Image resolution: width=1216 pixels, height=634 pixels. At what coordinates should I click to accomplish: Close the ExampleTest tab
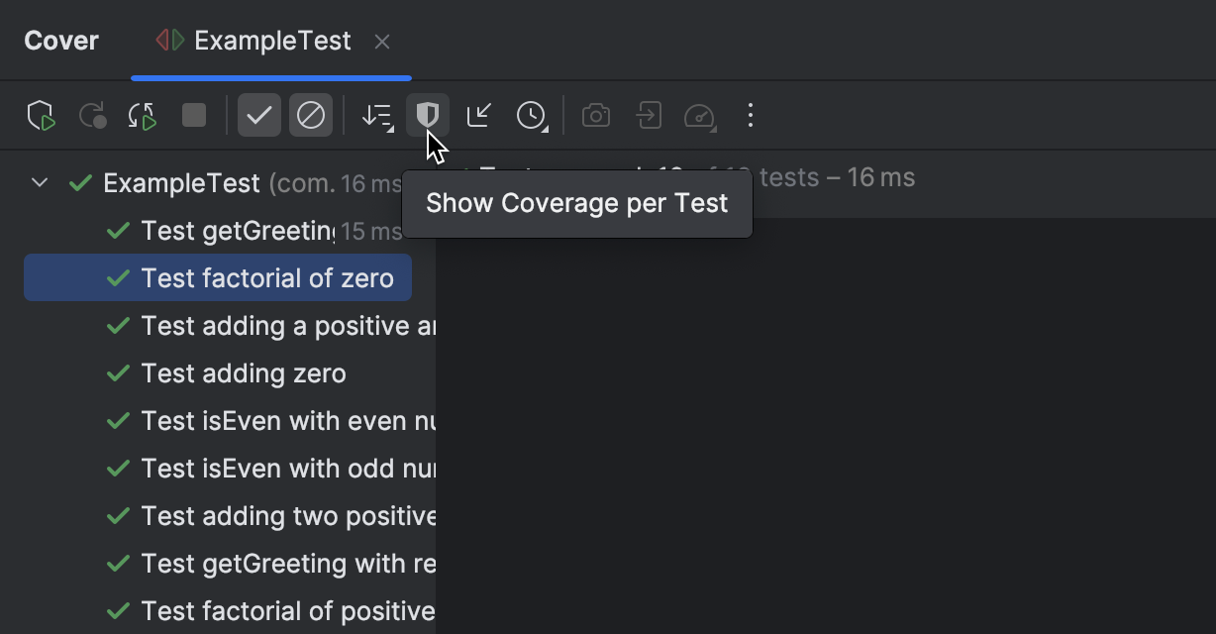pyautogui.click(x=383, y=42)
